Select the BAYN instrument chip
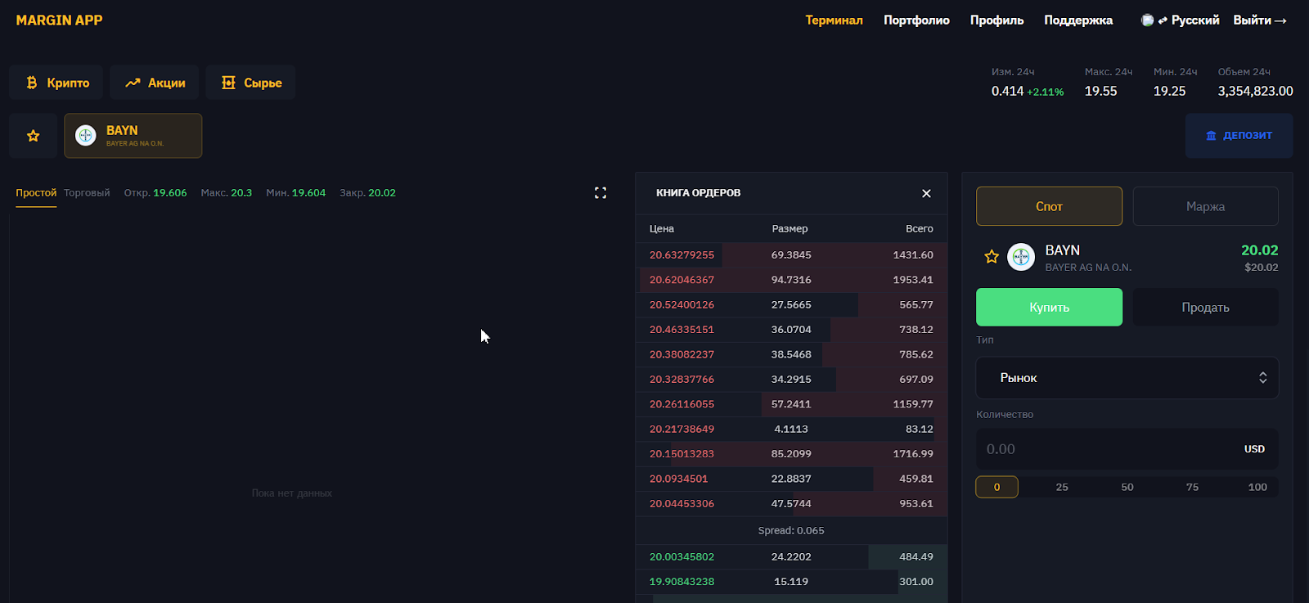The height and width of the screenshot is (603, 1309). (133, 136)
